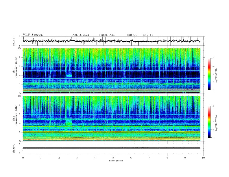Click the "-7" tick on ch.2 colorbar
Screen dimensions: 229x177
point(213,138)
